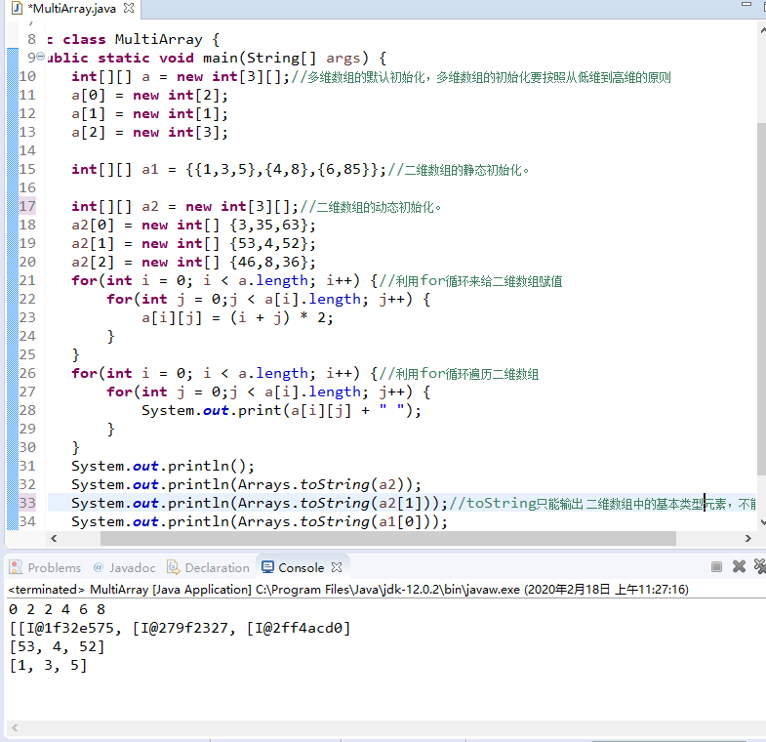Click the terminated MultiArray launch description
Screen dimensions: 766x742
coord(348,590)
